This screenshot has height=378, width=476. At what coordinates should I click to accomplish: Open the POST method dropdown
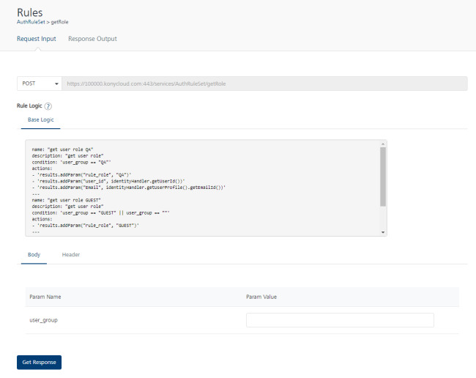click(40, 84)
